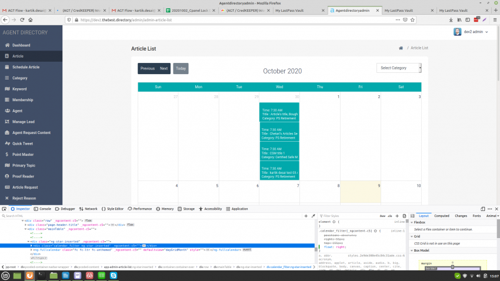Expand the dev2 admin user menu
Screen dimensions: 500x281
tap(471, 32)
